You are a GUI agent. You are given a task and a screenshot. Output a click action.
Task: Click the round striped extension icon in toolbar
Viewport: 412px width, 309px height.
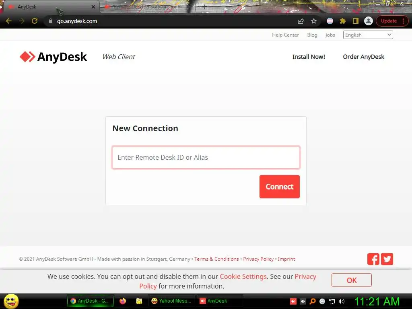[x=330, y=21]
